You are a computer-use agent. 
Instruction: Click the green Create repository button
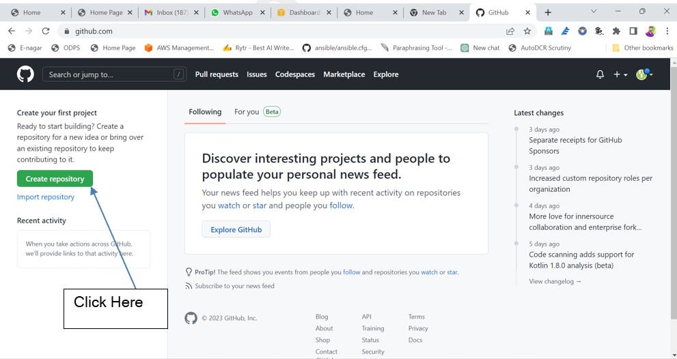click(55, 179)
